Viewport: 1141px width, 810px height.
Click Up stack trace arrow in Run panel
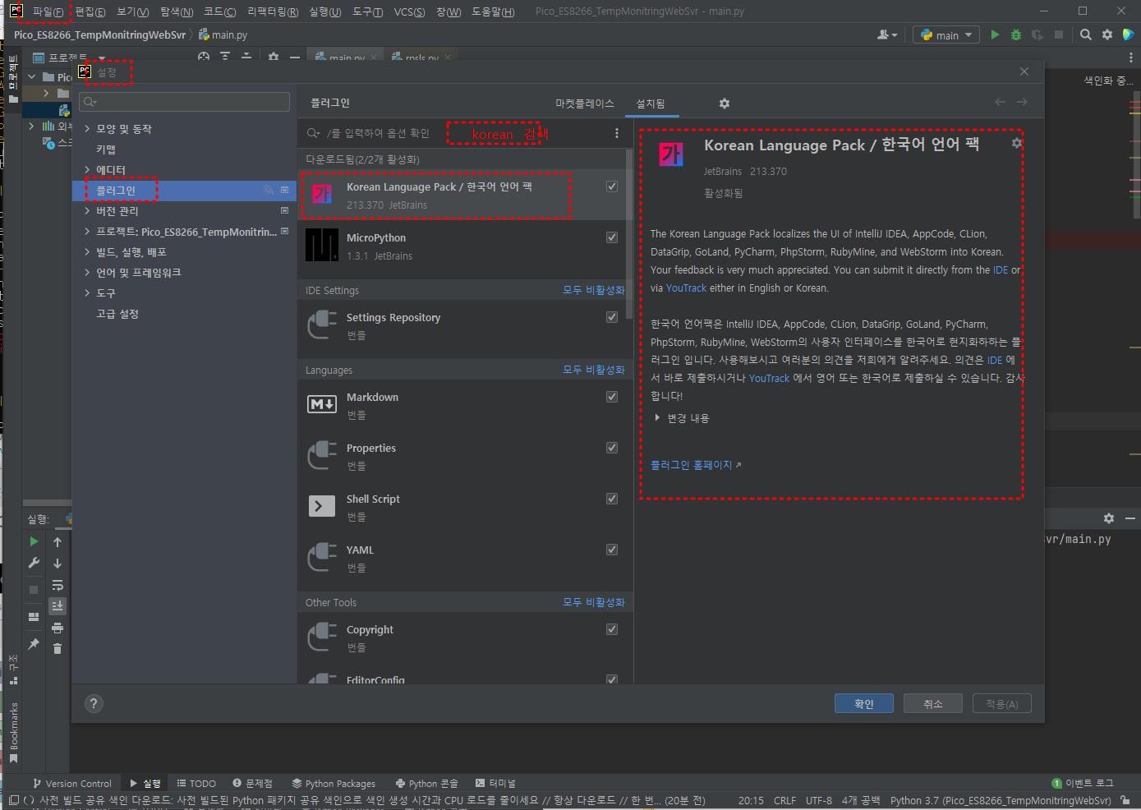[58, 541]
